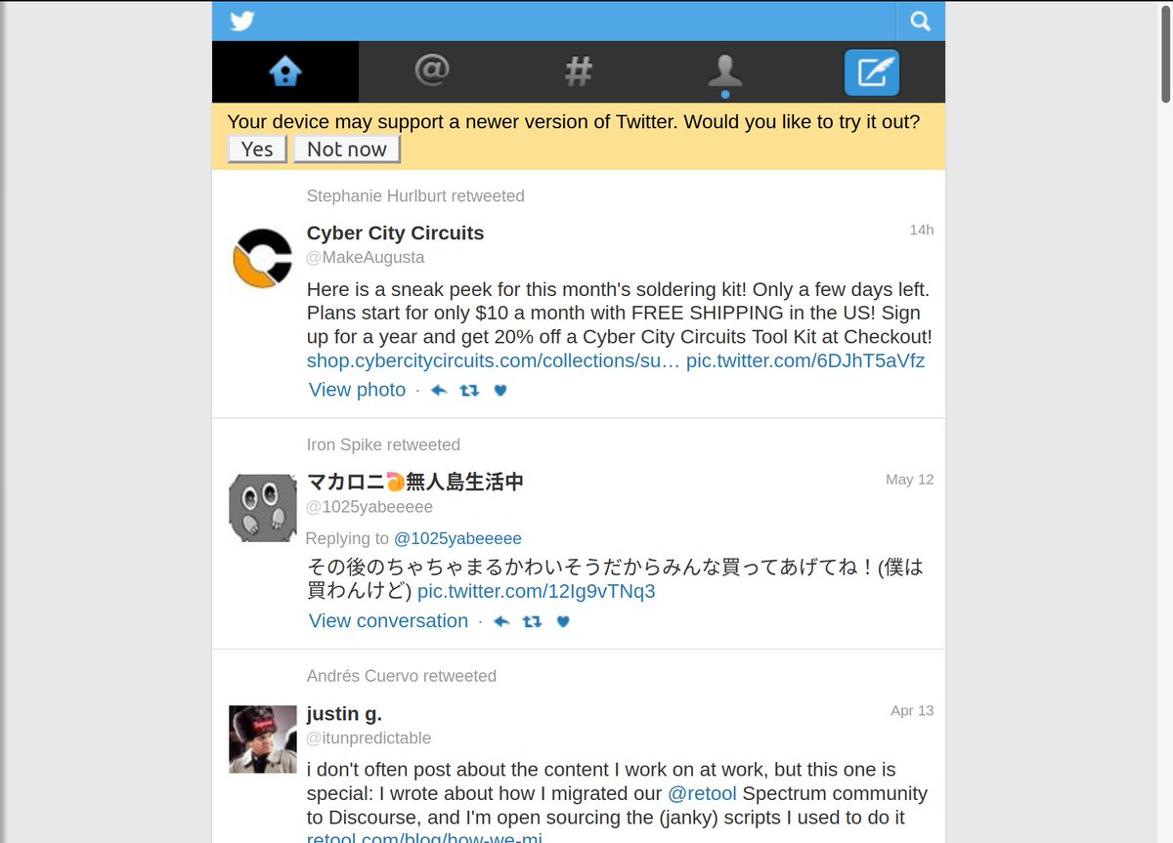Open Cyber City Circuits profile name
This screenshot has height=843, width=1173.
pyautogui.click(x=395, y=233)
